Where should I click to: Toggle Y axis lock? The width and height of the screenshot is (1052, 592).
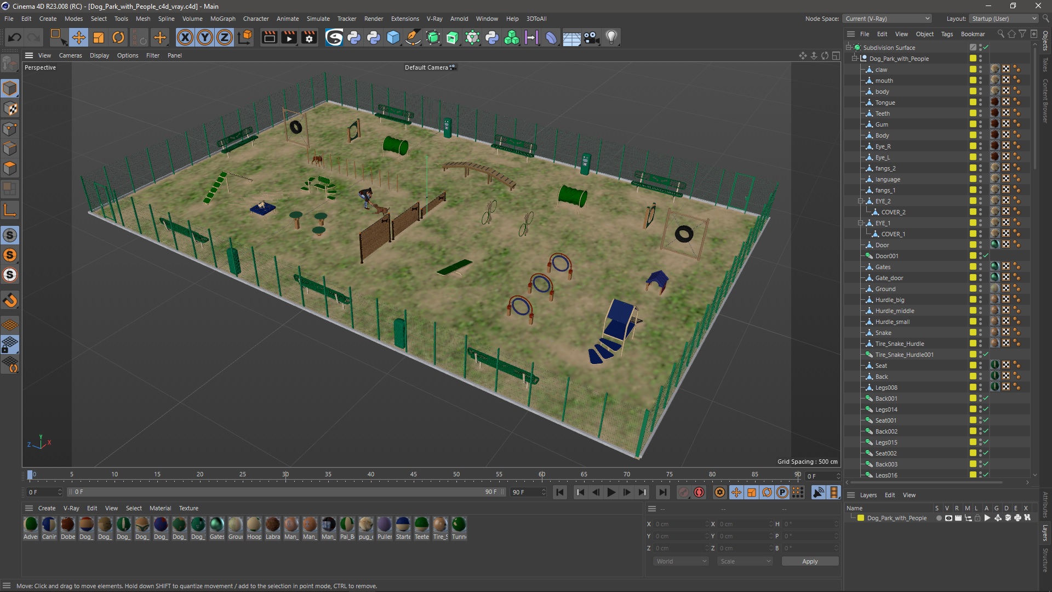click(x=205, y=37)
